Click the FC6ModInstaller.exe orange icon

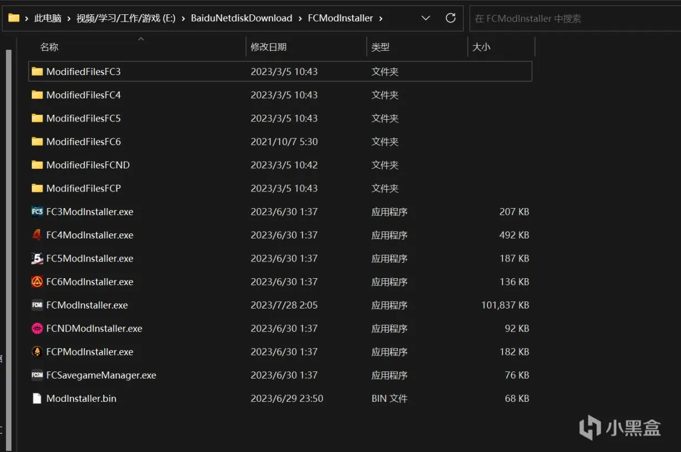pos(37,281)
